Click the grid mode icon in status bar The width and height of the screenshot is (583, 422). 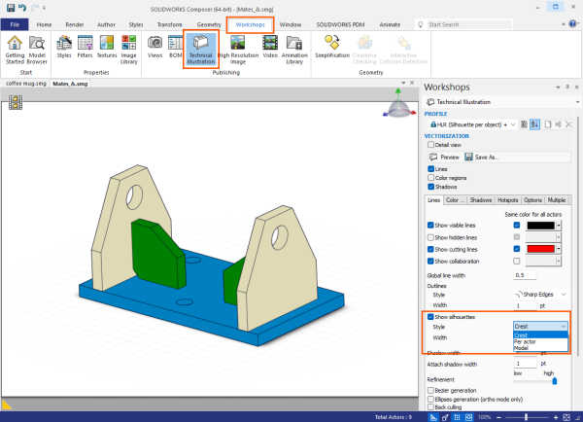[457, 417]
